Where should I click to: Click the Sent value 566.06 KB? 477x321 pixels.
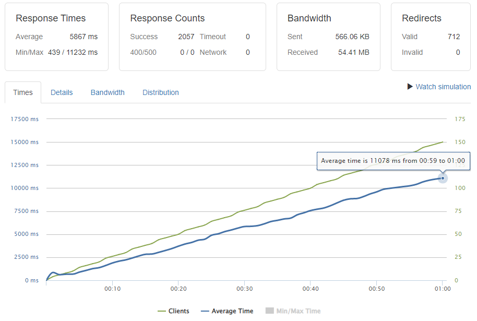(x=353, y=37)
